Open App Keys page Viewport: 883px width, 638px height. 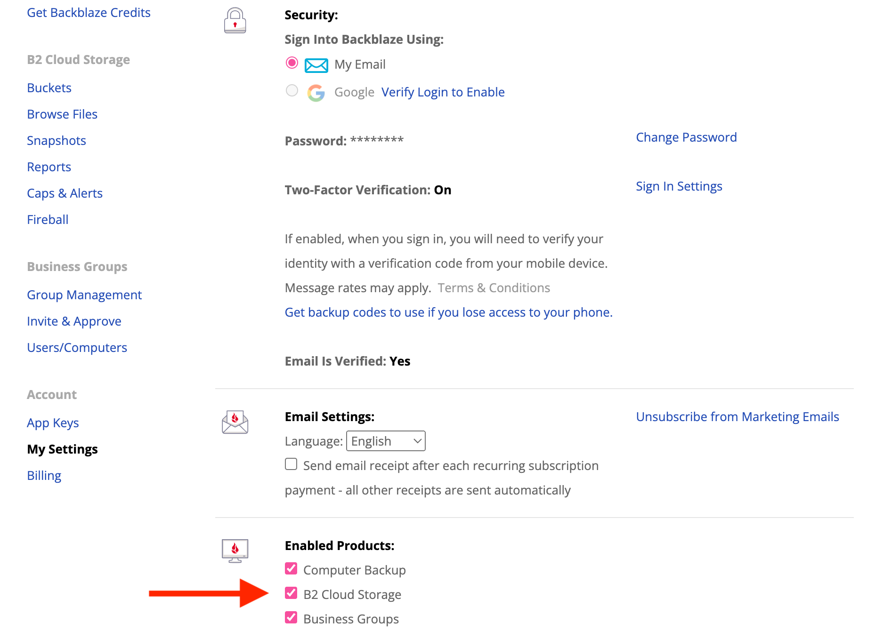coord(53,423)
